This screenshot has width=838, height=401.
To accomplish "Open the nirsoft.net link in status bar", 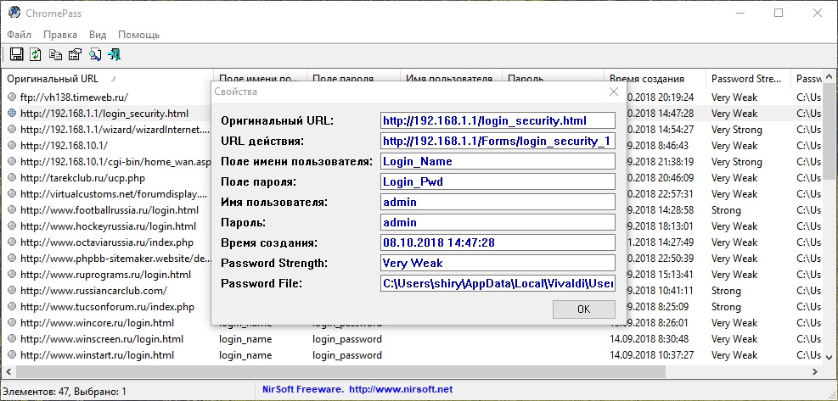I will (401, 389).
